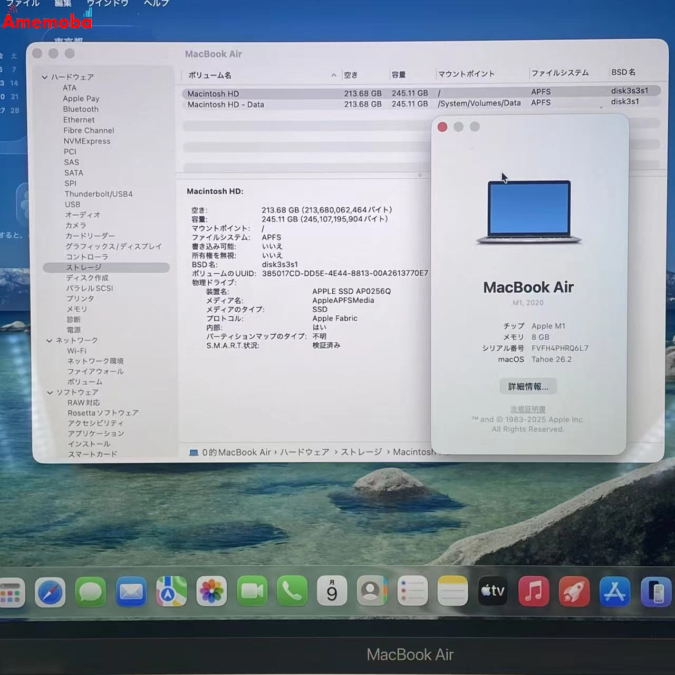Collapse the ソフトウェア section
Image resolution: width=675 pixels, height=675 pixels.
point(50,392)
